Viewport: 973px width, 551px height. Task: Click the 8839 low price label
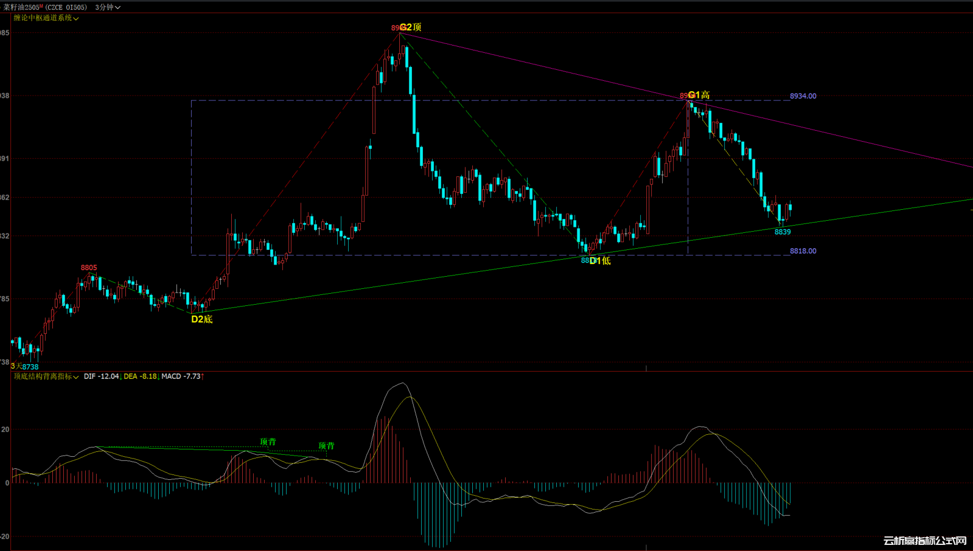click(783, 232)
